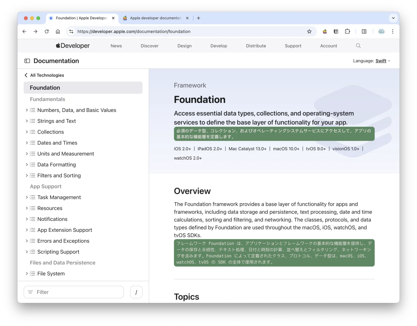Open the letter F book extension

(336, 31)
